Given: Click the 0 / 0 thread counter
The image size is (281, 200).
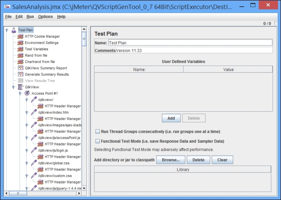Looking at the screenshot, I should 267,24.
